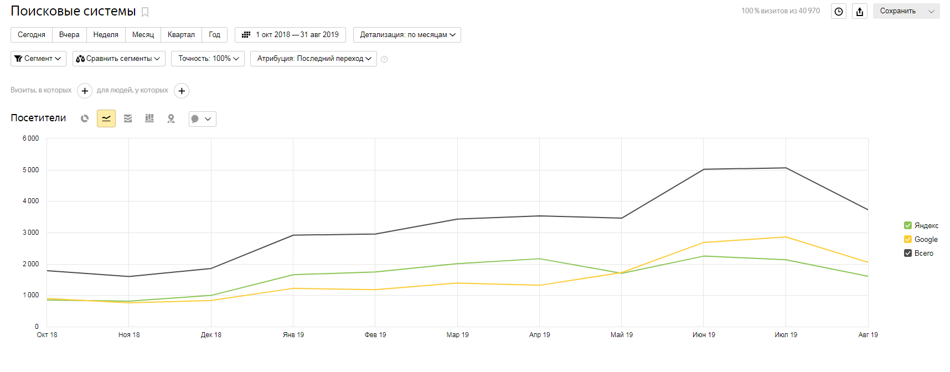Switch to stacked area chart view
This screenshot has width=950, height=372.
point(128,118)
